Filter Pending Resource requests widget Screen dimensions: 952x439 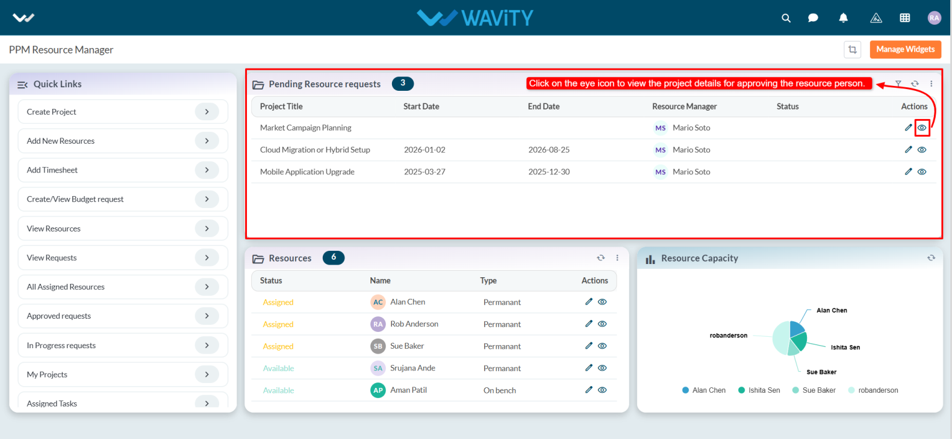(898, 84)
